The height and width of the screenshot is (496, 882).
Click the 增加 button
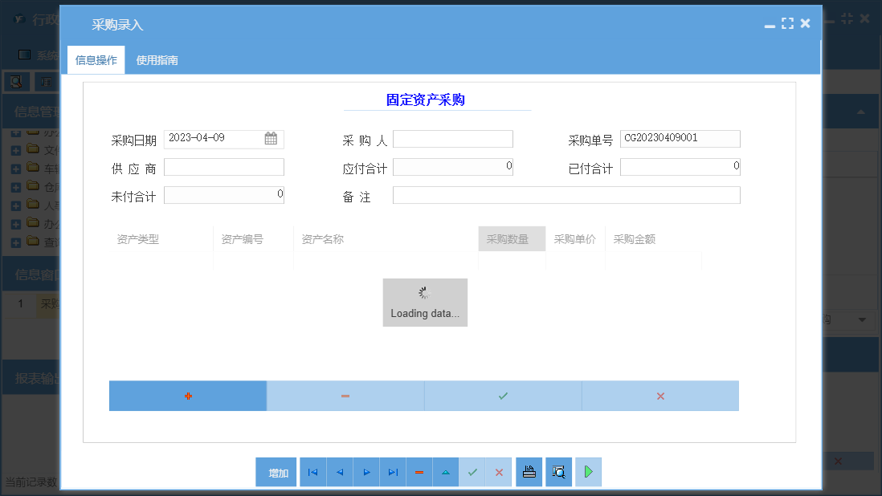[x=276, y=472]
